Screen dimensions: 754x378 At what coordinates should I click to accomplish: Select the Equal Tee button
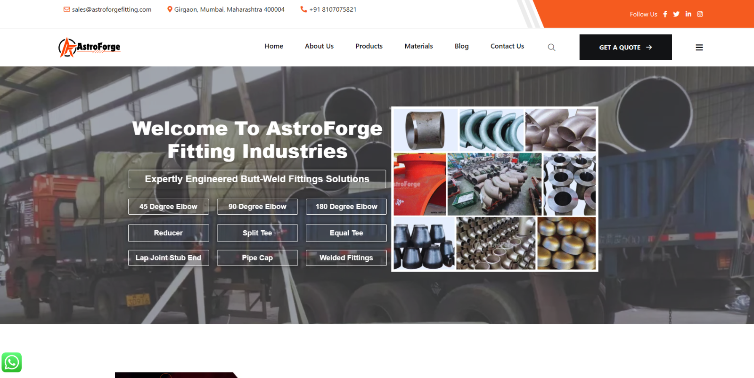[x=346, y=233]
